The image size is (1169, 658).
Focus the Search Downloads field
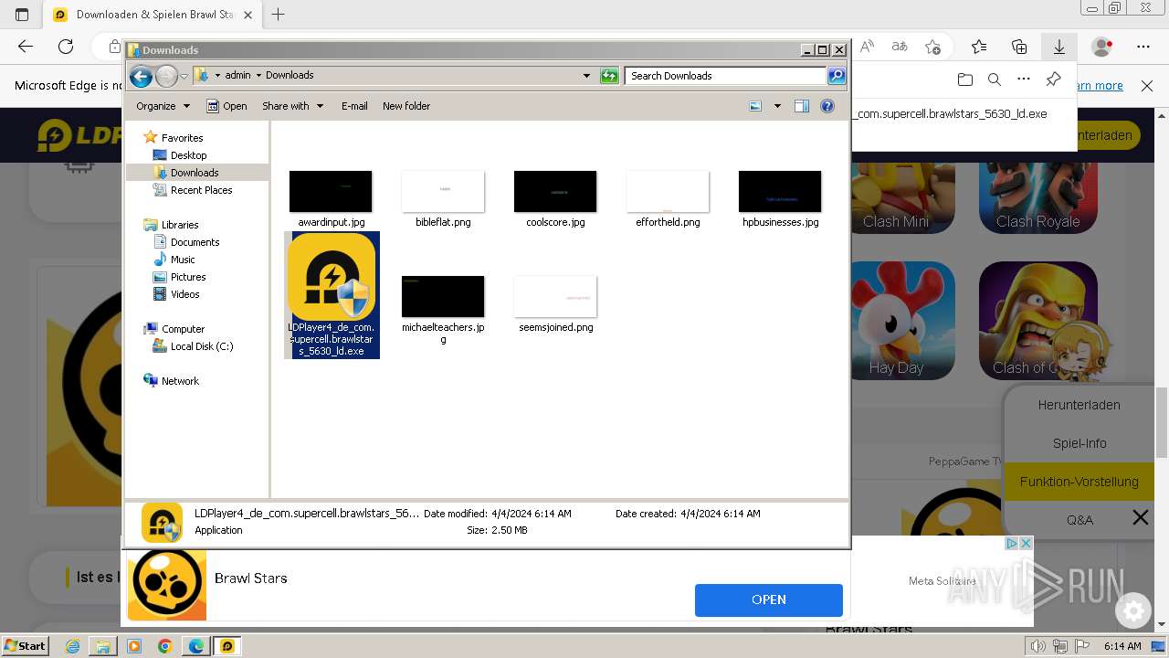[726, 76]
